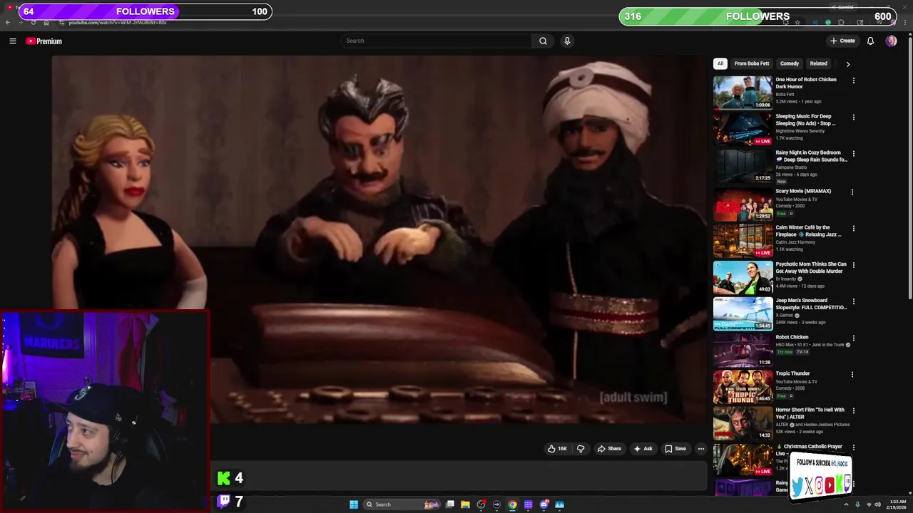Open Task View on taskbar
This screenshot has width=913, height=513.
[450, 504]
